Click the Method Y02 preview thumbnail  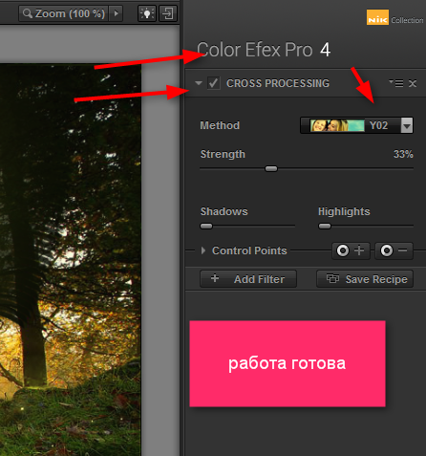[337, 125]
